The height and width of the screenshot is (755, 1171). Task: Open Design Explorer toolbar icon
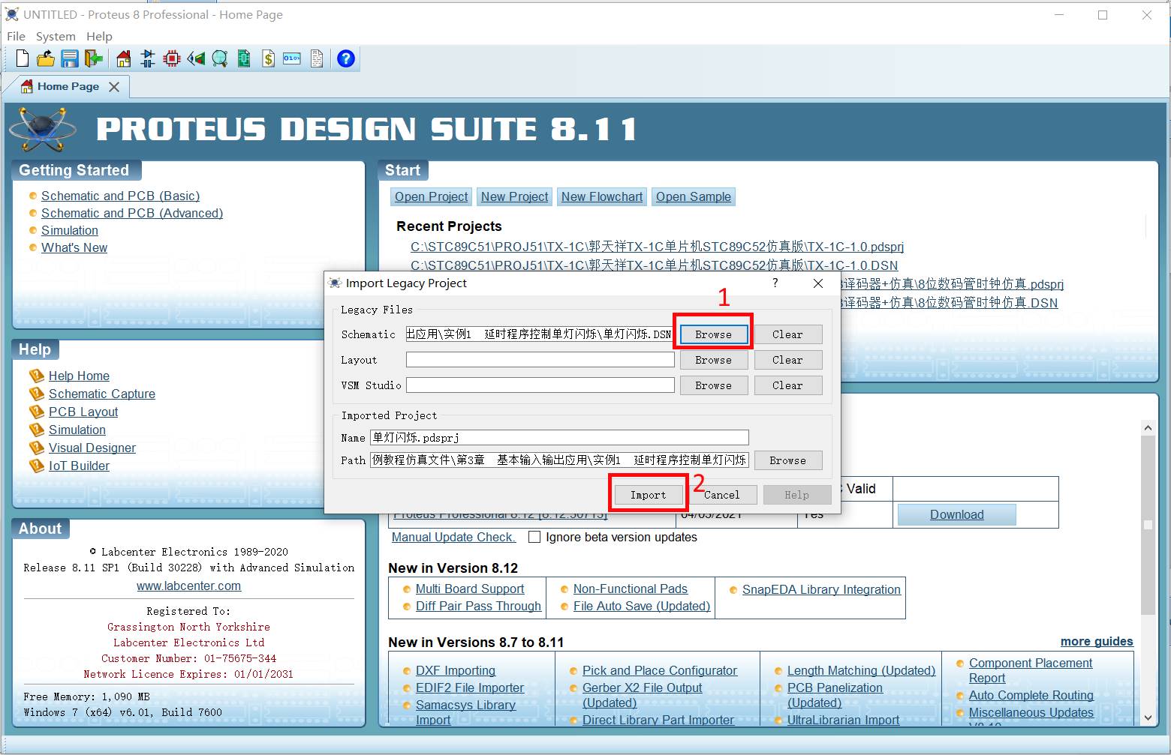tap(220, 58)
